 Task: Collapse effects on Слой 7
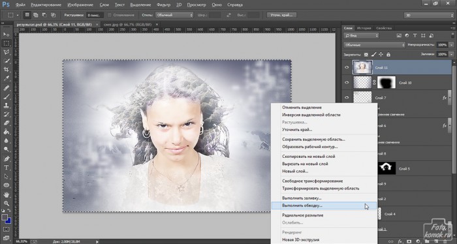(x=450, y=98)
